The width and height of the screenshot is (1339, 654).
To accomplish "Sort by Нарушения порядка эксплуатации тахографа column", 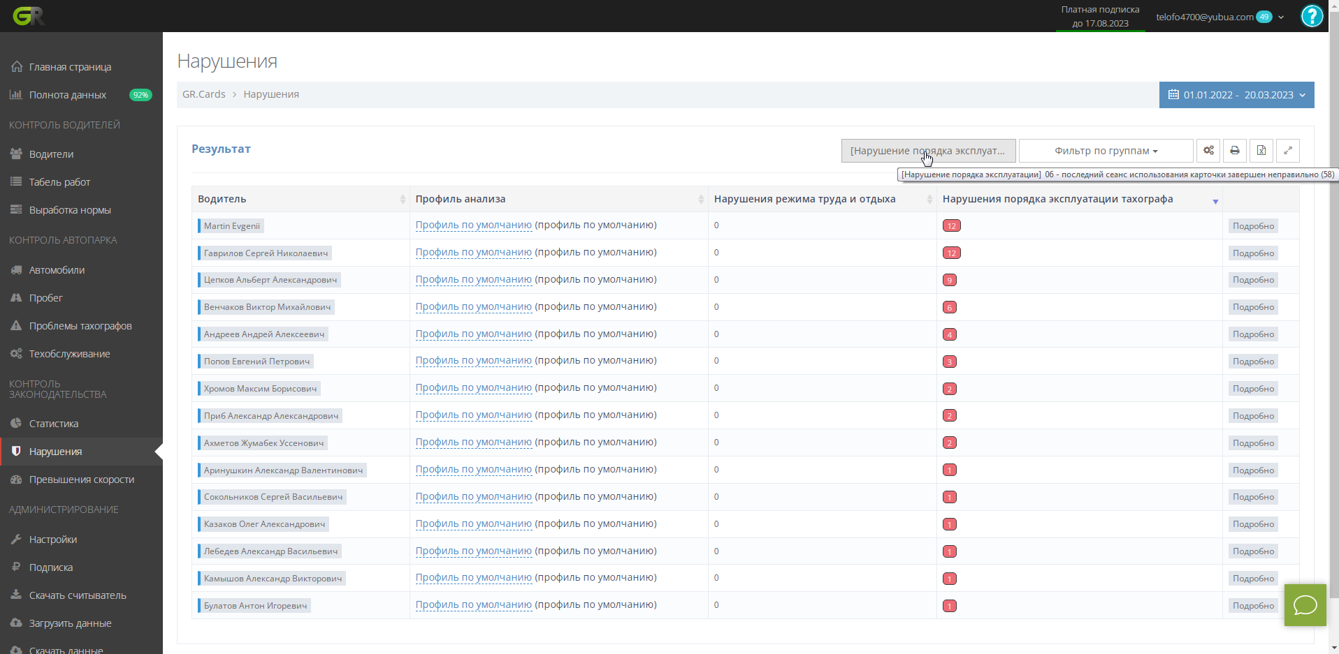I will 1080,199.
